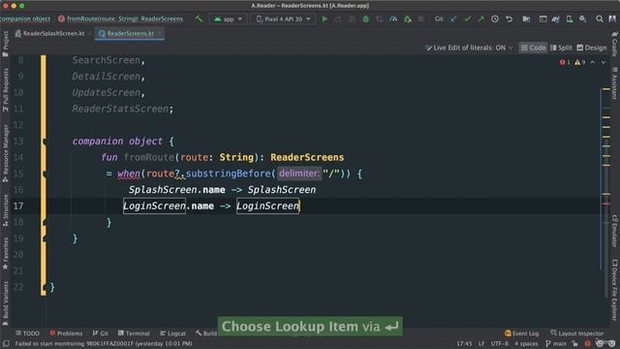This screenshot has width=620, height=349.
Task: Click the warning indicator showing 9
Action: coord(579,62)
